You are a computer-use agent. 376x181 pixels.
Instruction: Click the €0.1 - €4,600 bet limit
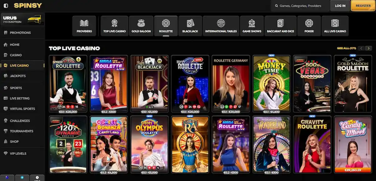pyautogui.click(x=272, y=112)
